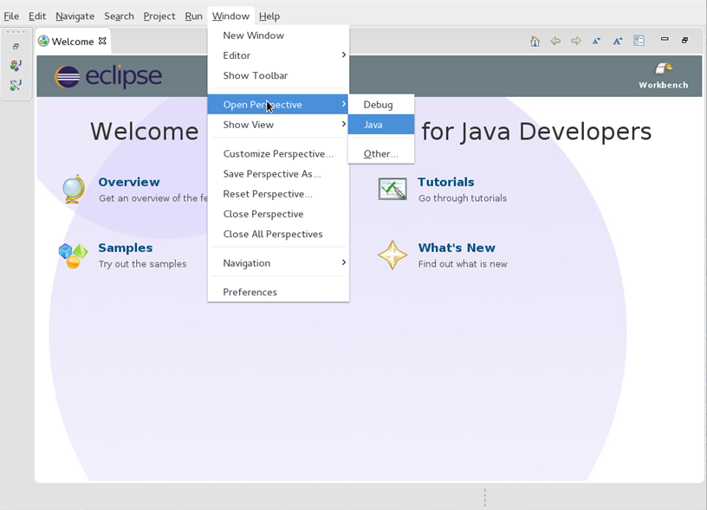Open the File menu
The width and height of the screenshot is (707, 510).
point(11,16)
